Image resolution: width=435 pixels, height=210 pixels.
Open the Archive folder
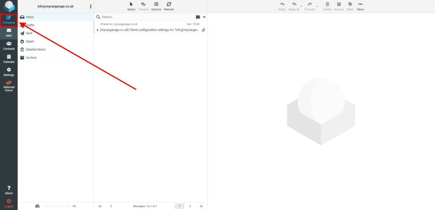[56, 58]
